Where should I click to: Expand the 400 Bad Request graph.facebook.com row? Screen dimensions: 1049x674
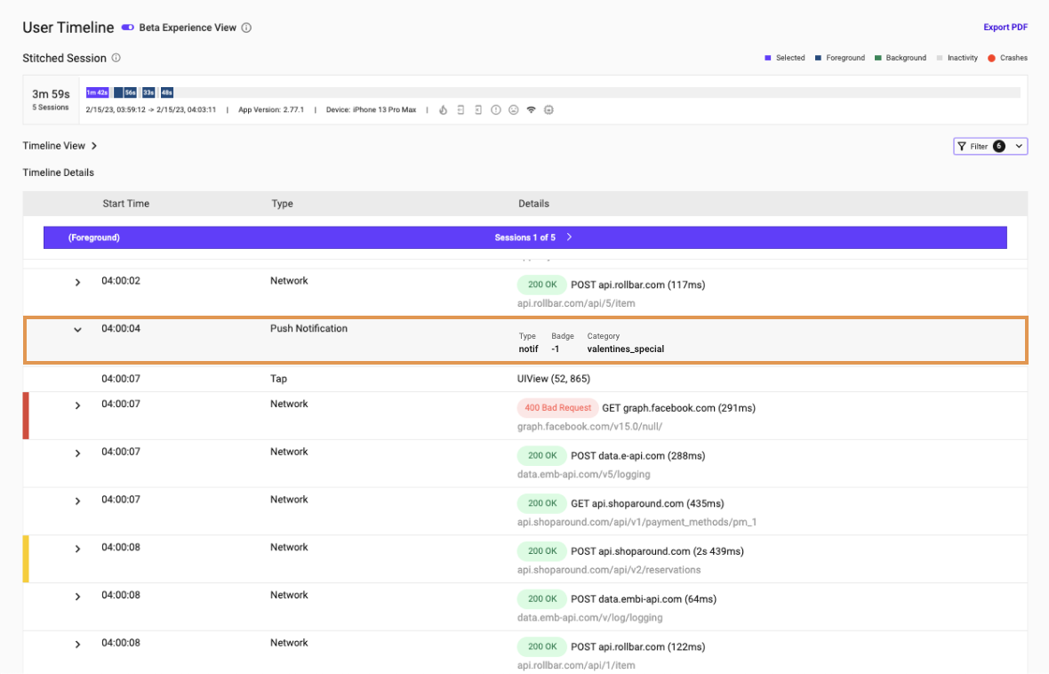point(77,405)
